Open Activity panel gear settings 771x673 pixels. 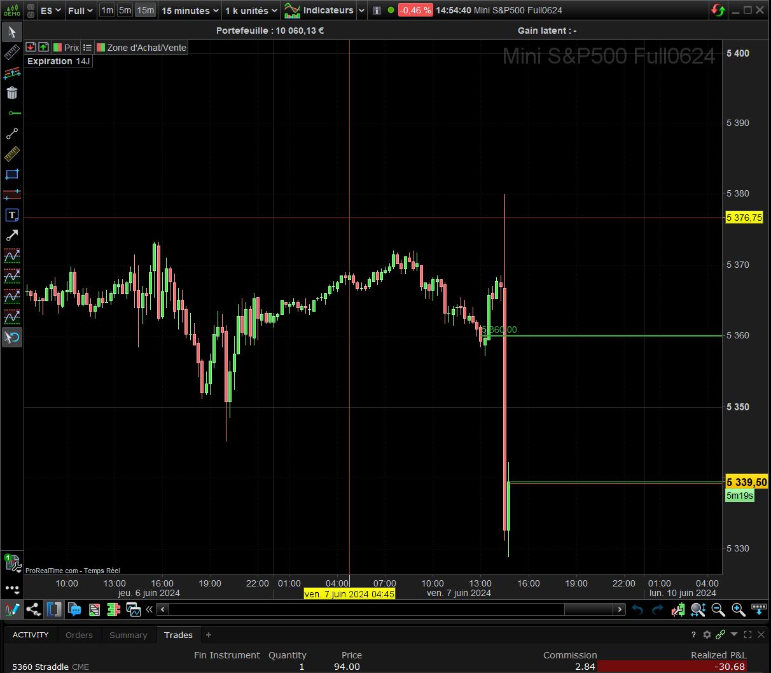707,635
